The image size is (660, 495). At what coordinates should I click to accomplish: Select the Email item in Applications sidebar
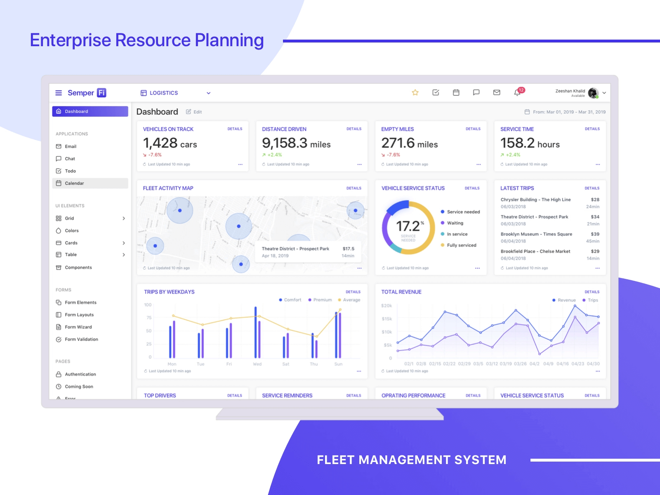[71, 146]
